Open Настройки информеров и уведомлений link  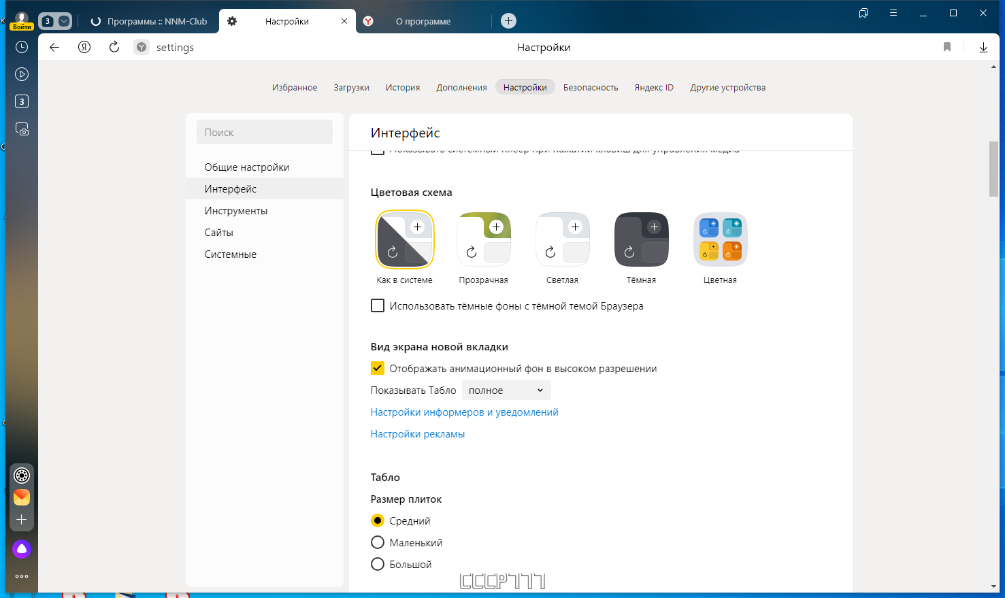coord(464,412)
